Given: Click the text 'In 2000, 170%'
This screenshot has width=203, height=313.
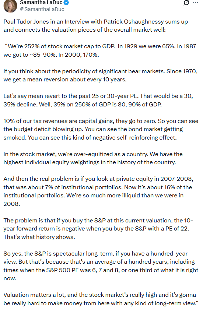Looking at the screenshot, I should click(79, 55).
